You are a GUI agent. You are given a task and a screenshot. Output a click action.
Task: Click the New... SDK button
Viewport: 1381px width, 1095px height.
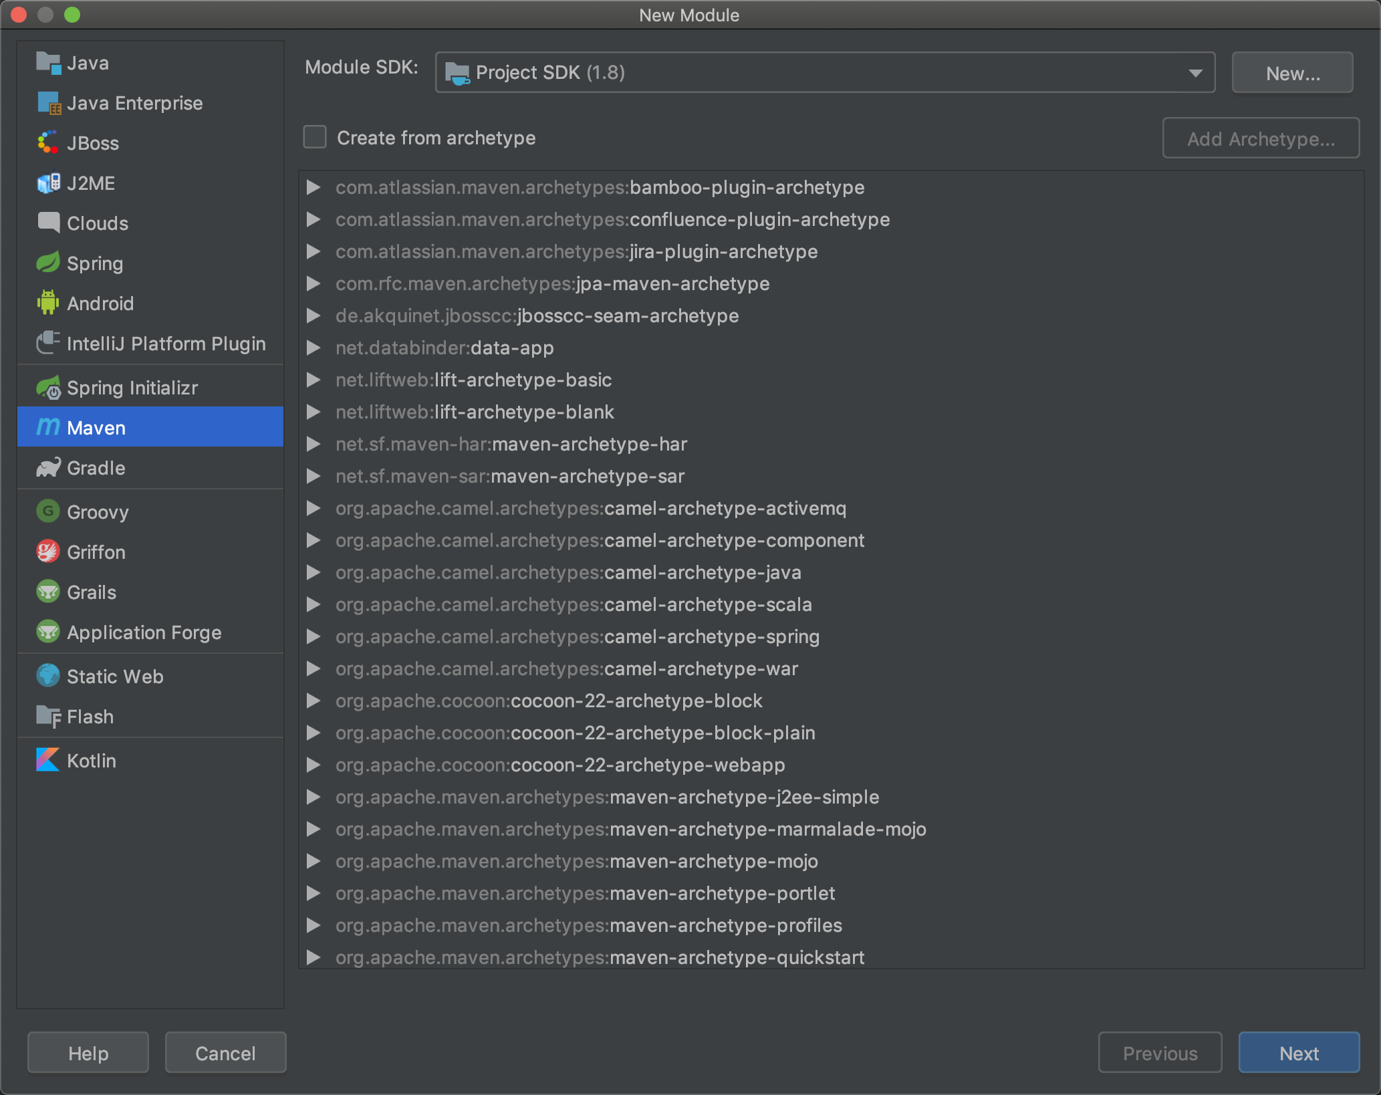1292,73
